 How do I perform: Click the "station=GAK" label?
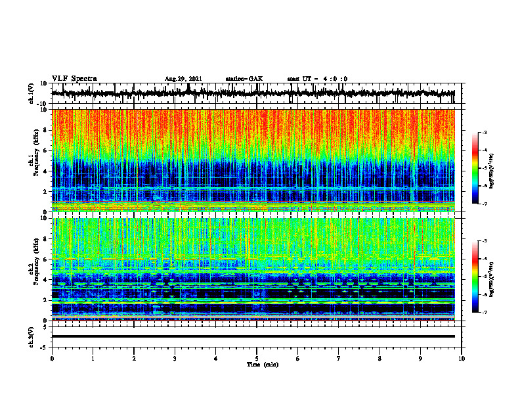pos(244,79)
